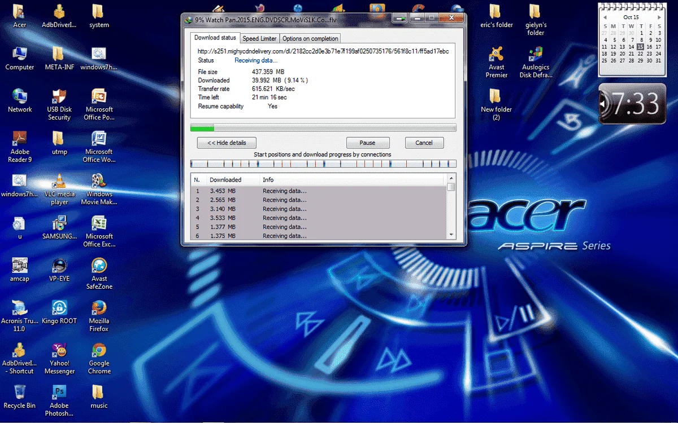The height and width of the screenshot is (423, 678).
Task: Click the N. column header
Action: point(198,180)
